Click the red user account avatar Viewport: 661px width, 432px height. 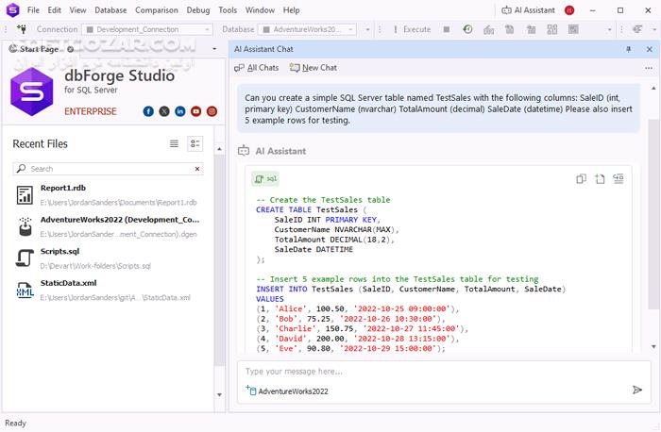569,10
